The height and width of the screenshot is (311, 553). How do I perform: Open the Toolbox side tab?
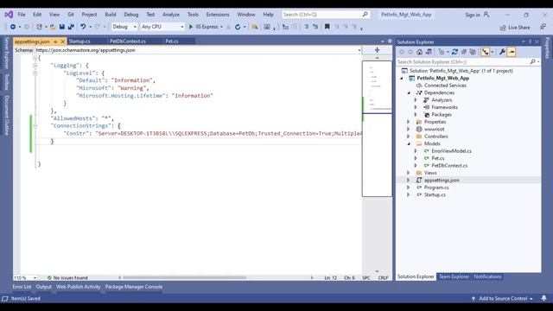(7, 82)
